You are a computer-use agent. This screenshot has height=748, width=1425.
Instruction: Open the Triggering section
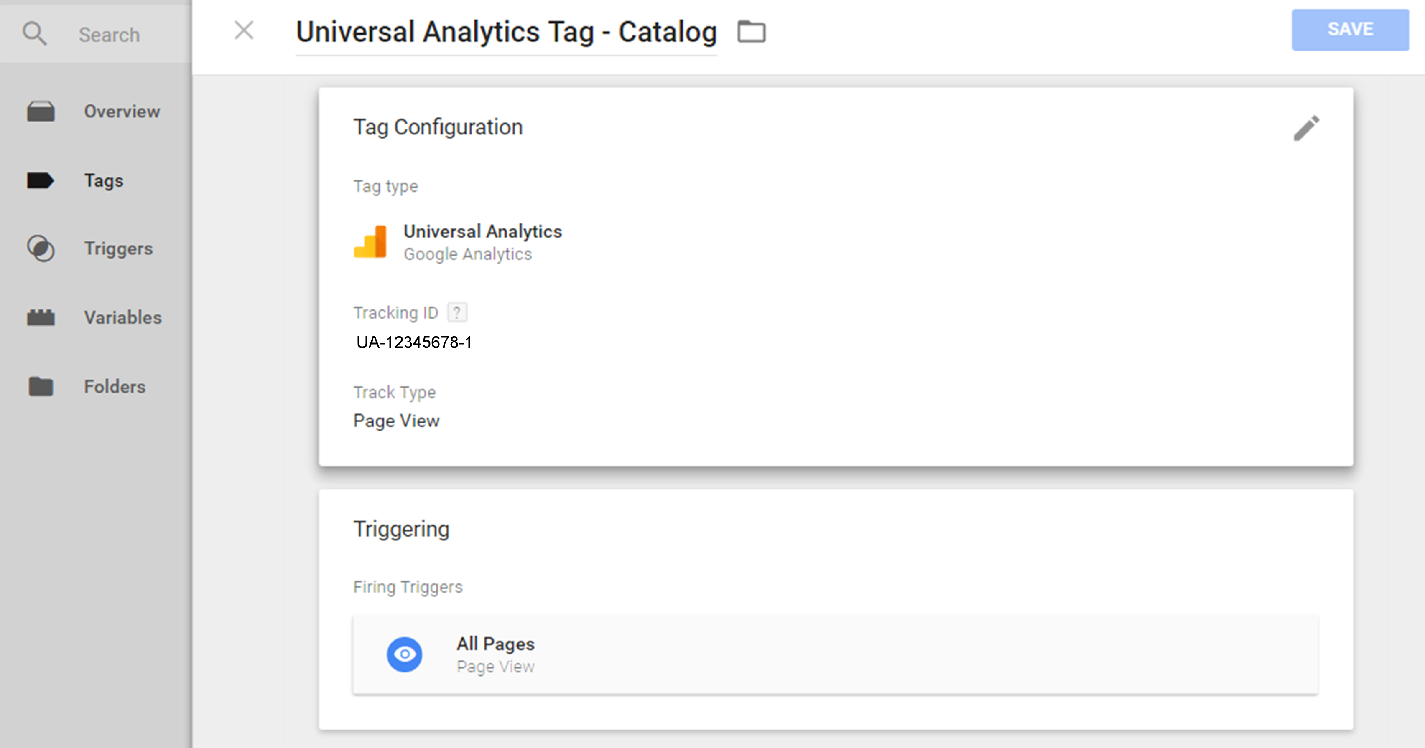tap(402, 528)
